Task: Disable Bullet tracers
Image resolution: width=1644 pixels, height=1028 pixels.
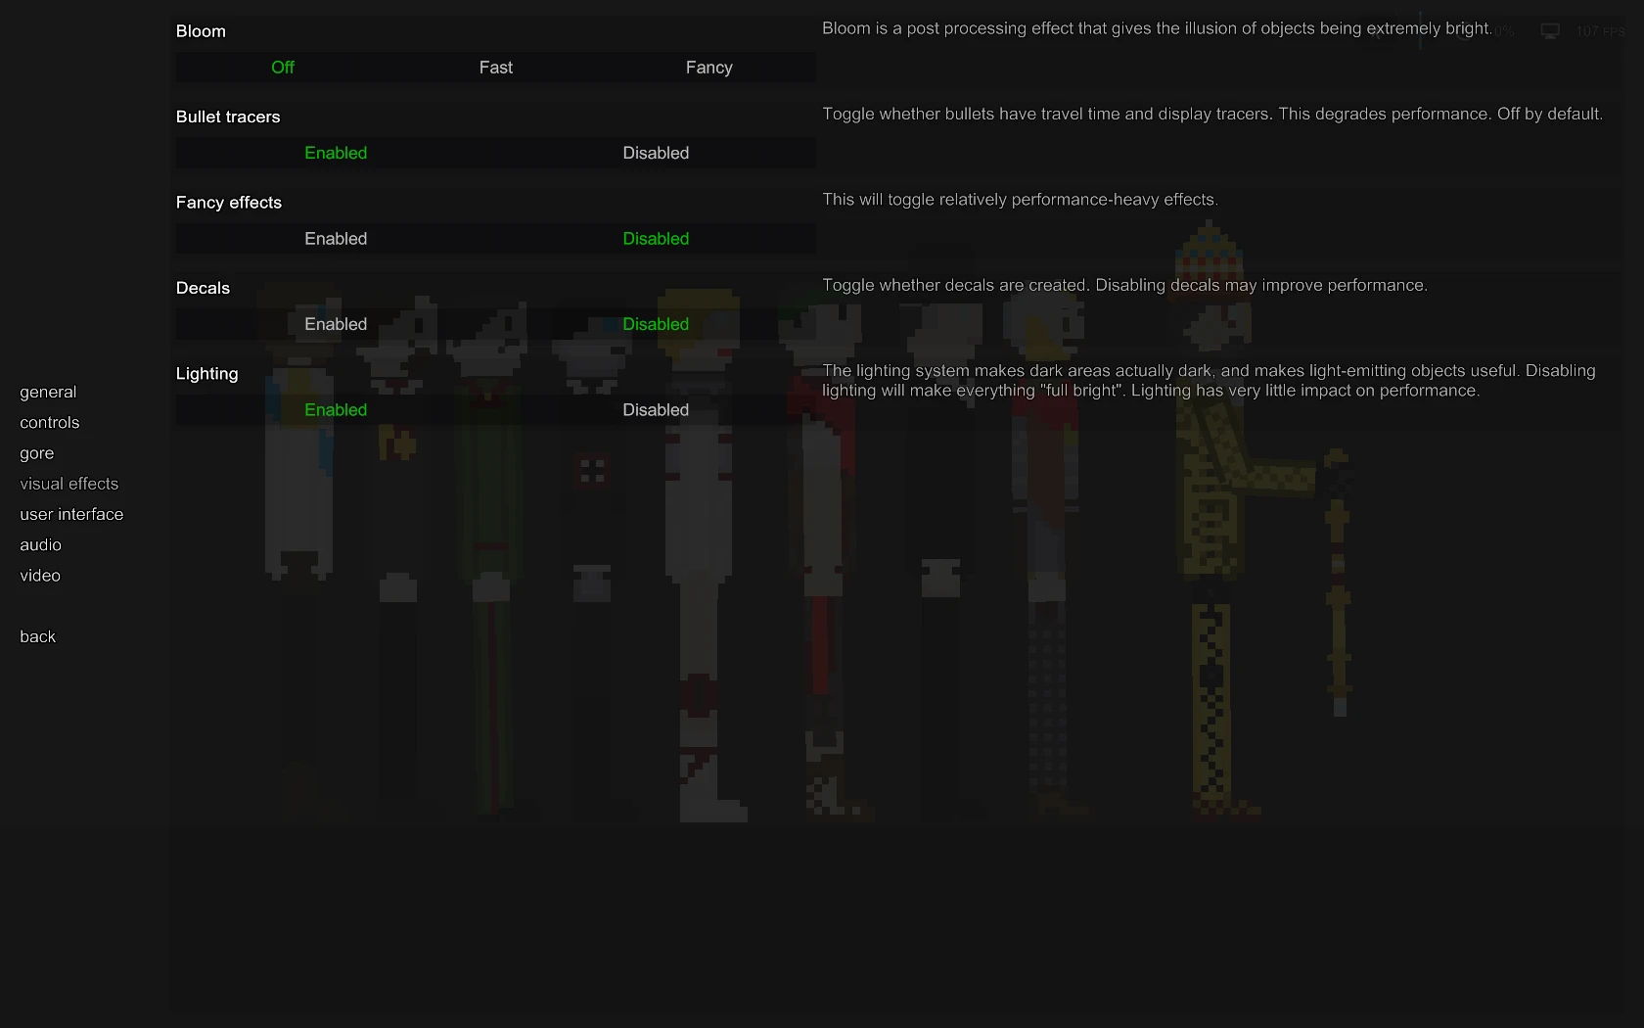Action: [656, 153]
